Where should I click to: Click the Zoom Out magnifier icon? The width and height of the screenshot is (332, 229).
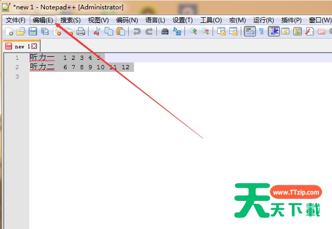[205, 32]
